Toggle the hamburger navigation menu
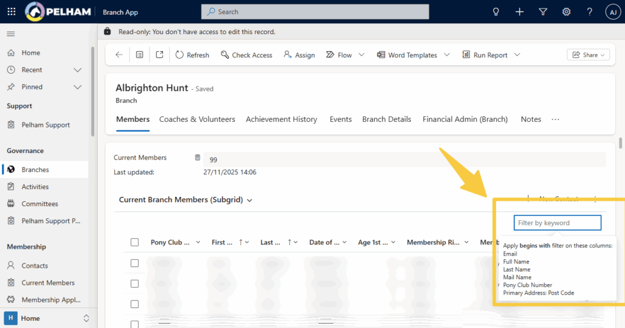Screen dimensions: 625x328 pos(11,34)
